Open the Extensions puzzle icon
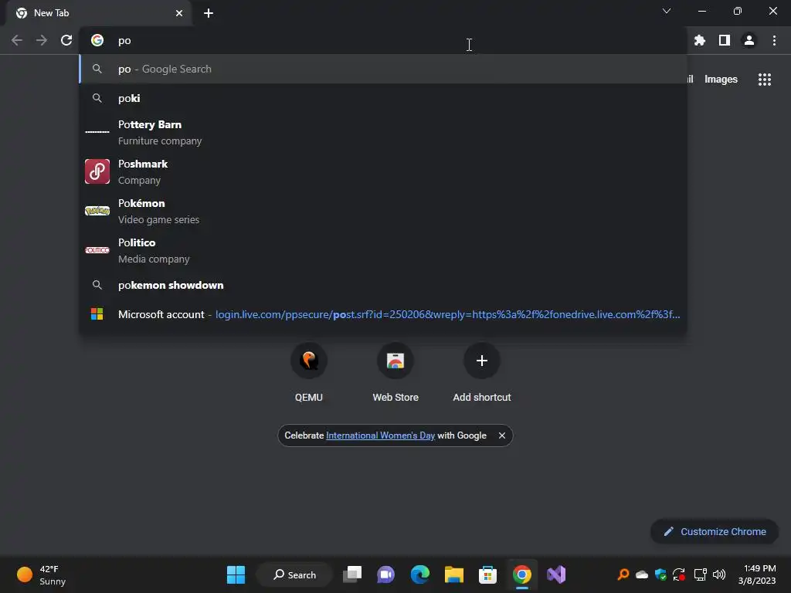 [700, 40]
